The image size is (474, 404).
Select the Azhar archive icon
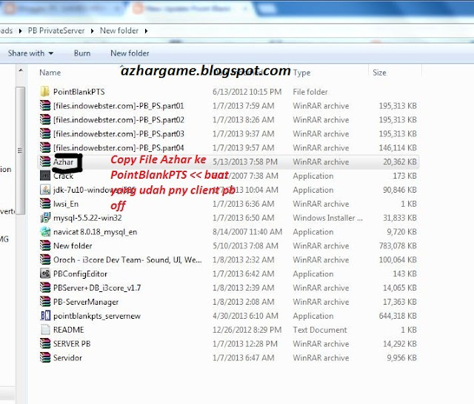(x=45, y=162)
